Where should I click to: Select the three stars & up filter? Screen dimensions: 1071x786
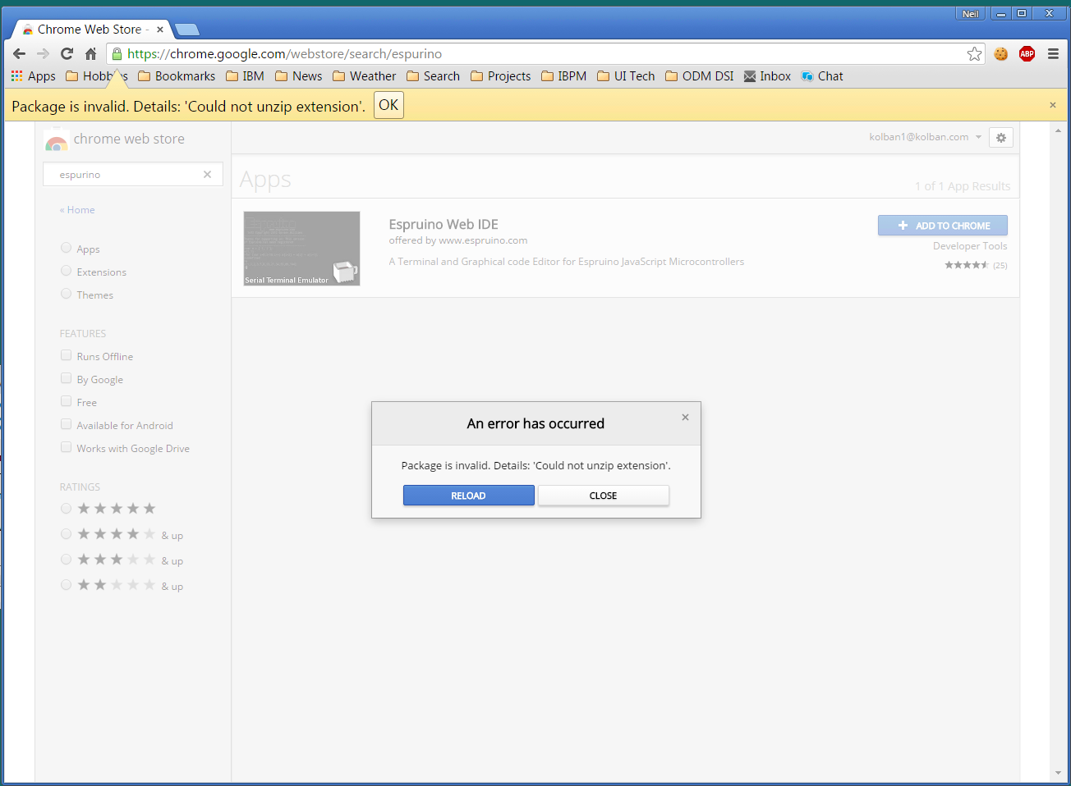[67, 560]
